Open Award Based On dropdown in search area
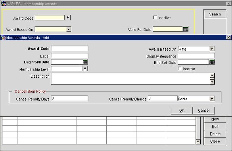Image resolution: width=232 pixels, height=151 pixels. (69, 29)
